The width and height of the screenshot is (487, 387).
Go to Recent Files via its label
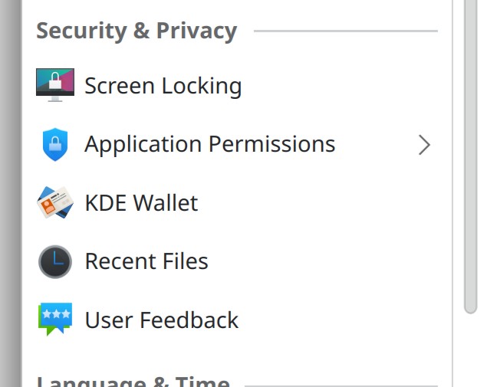pyautogui.click(x=146, y=261)
